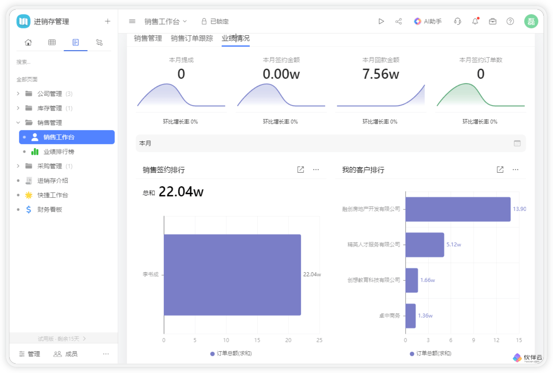Screen dimensions: 553x373
Task: Open the notifications bell icon
Action: 475,21
